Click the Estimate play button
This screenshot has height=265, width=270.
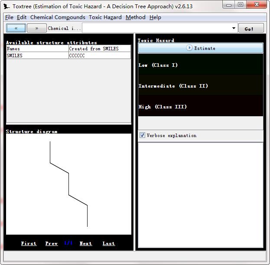pyautogui.click(x=201, y=48)
